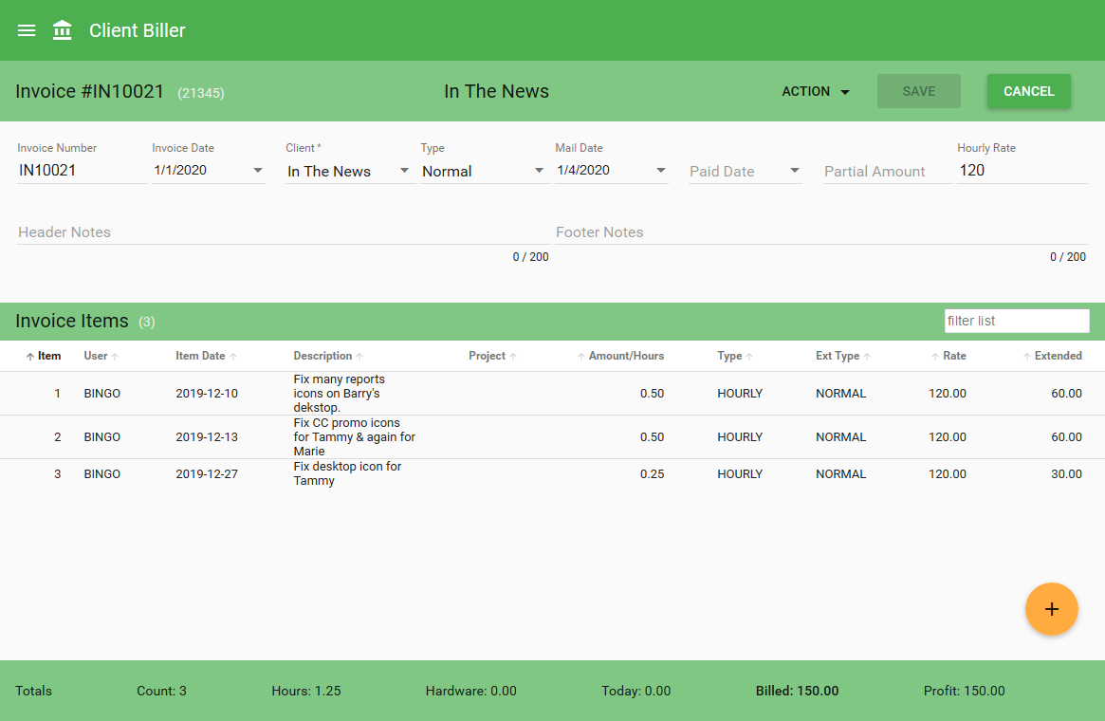
Task: Open the hamburger navigation menu
Action: [27, 30]
